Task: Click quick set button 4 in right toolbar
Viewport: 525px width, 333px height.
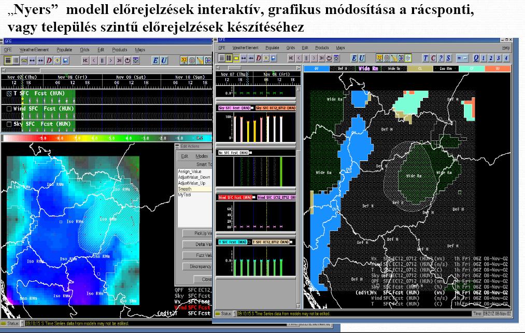Action: 506,58
